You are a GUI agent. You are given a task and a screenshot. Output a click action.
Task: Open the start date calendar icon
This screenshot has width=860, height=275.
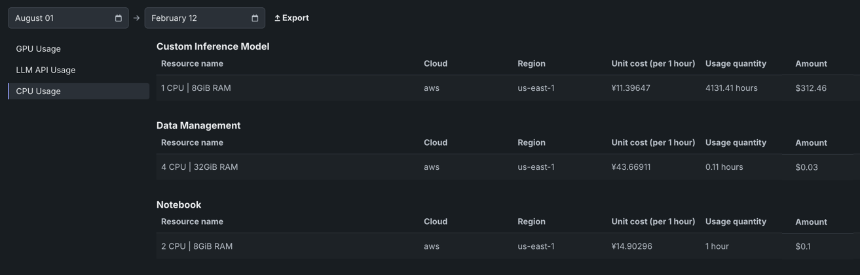pyautogui.click(x=119, y=18)
